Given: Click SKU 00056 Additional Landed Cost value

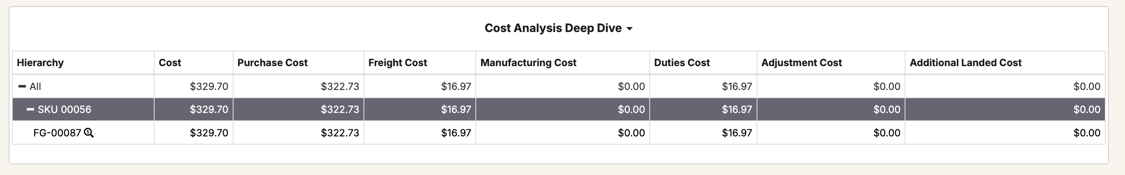Looking at the screenshot, I should coord(1087,110).
